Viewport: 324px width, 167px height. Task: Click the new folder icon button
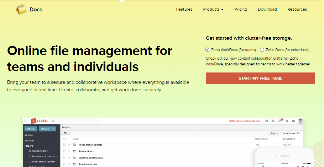coord(65,133)
